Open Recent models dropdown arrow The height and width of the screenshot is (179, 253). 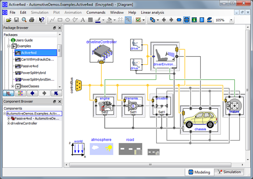click(x=158, y=20)
